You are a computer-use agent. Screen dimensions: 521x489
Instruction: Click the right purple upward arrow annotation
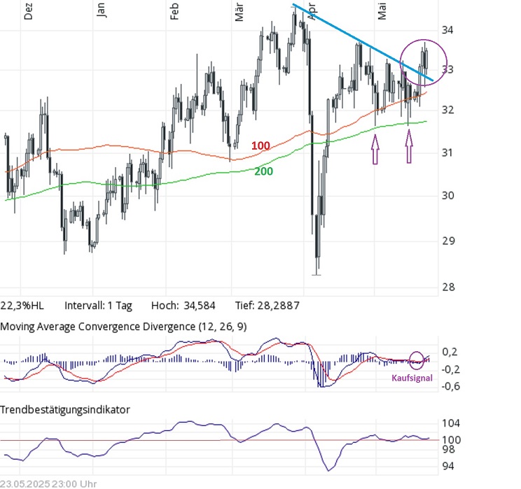pyautogui.click(x=409, y=146)
